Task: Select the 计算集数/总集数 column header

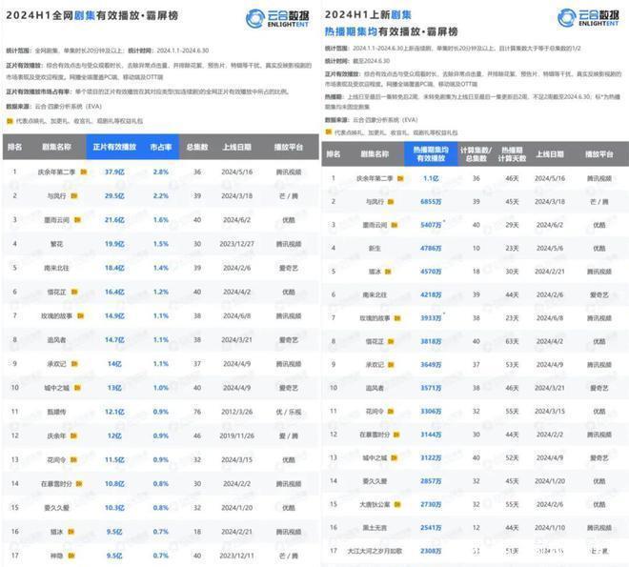Action: [476, 154]
